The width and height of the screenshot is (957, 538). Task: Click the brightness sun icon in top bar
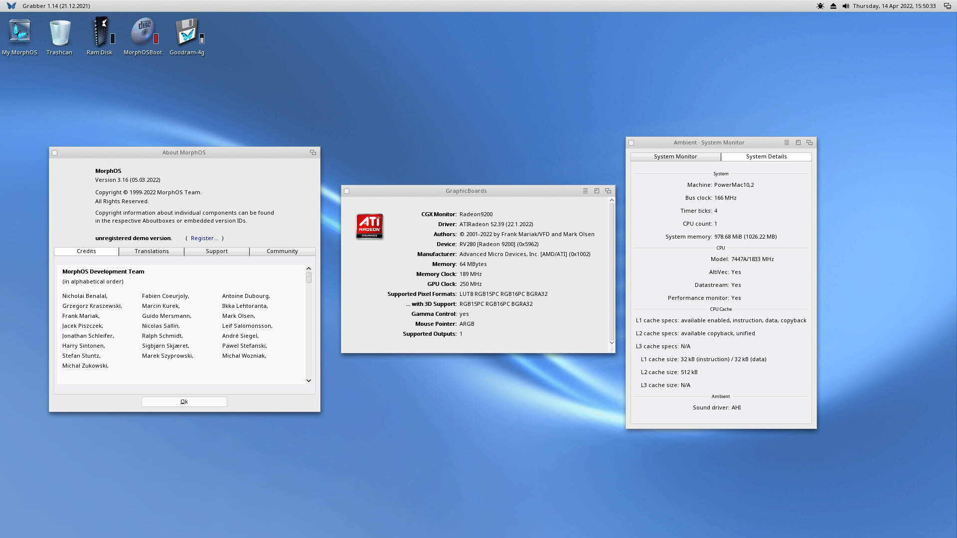point(820,6)
